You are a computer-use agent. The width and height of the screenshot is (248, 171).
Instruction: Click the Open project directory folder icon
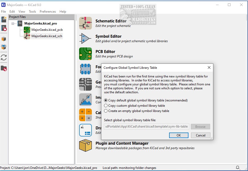coord(4,68)
